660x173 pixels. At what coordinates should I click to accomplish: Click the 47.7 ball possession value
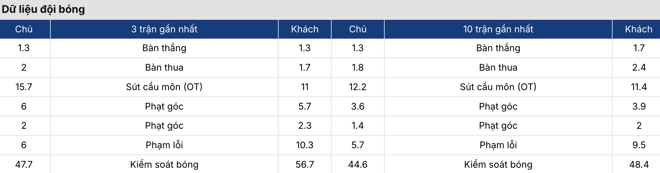pos(24,164)
